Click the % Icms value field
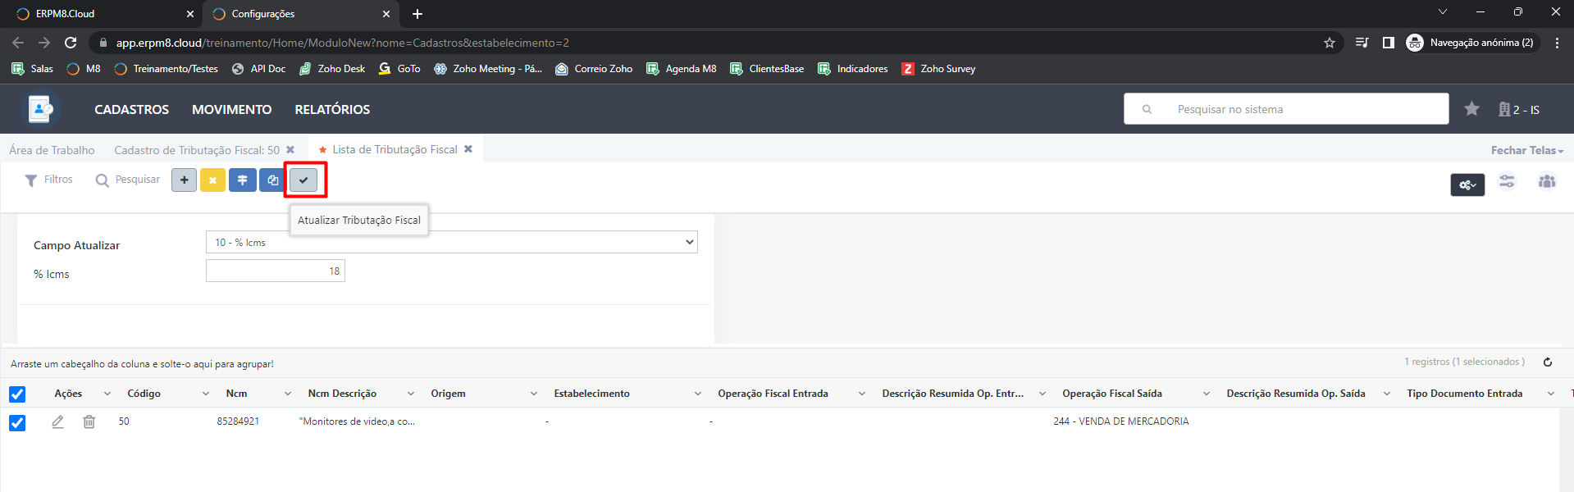 tap(275, 271)
